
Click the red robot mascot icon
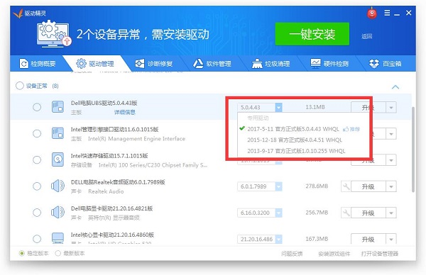(372, 13)
